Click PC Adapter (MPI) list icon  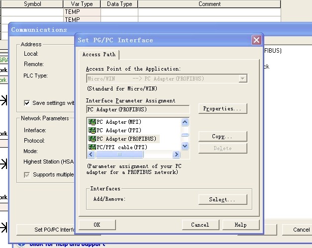point(92,122)
